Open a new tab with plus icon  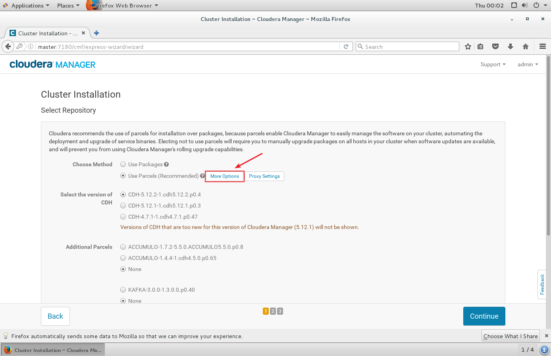[96, 33]
